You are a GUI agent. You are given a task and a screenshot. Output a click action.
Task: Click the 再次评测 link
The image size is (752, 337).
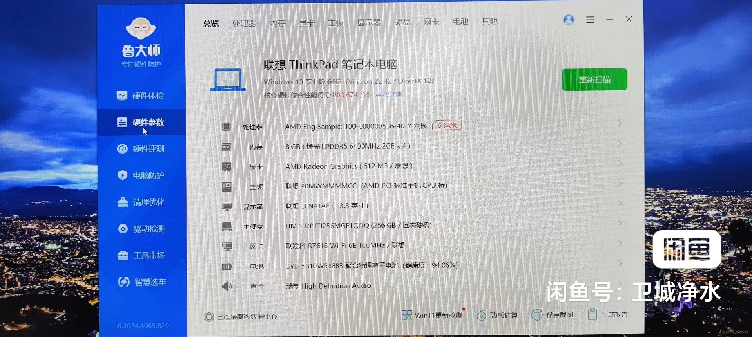(x=389, y=95)
